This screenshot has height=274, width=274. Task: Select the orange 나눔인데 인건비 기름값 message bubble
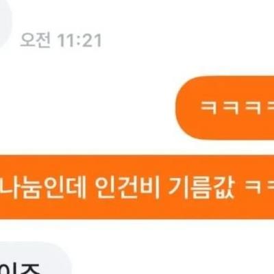(137, 187)
